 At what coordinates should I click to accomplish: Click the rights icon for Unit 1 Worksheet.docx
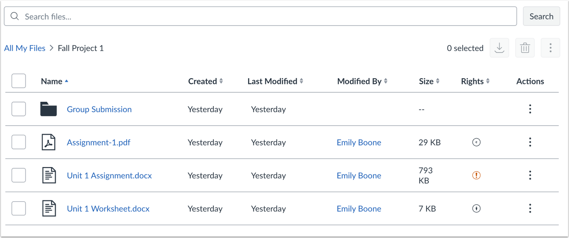476,209
